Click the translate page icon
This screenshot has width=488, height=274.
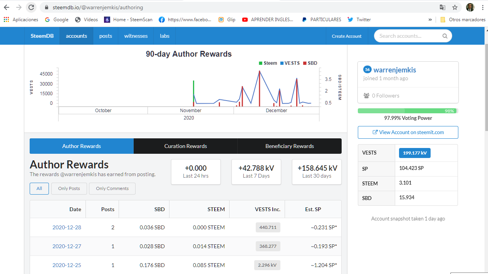click(x=443, y=7)
